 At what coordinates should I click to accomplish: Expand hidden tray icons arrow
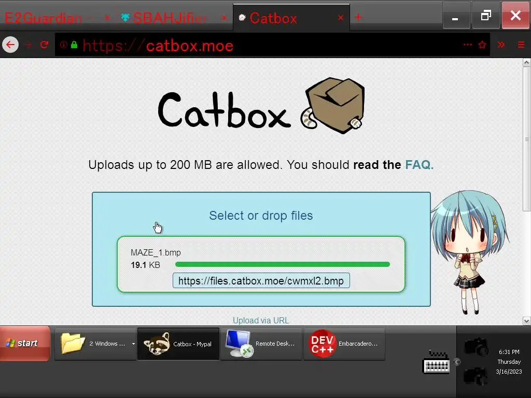[457, 362]
